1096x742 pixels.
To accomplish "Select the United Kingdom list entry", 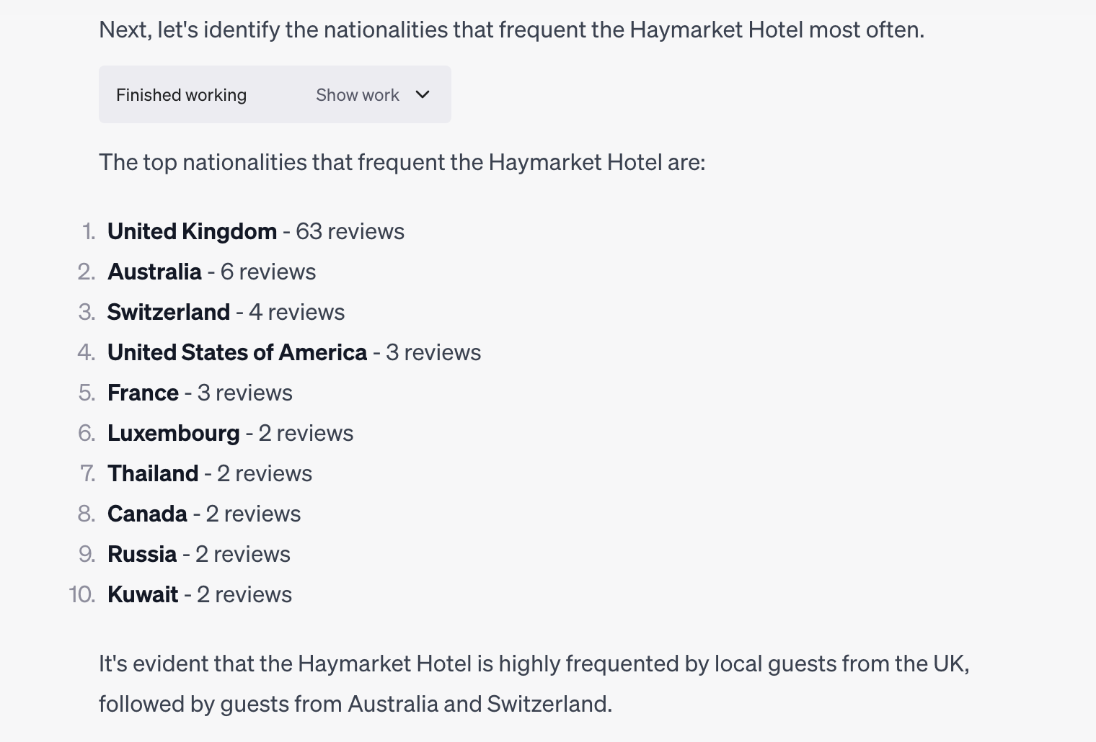I will click(x=256, y=231).
